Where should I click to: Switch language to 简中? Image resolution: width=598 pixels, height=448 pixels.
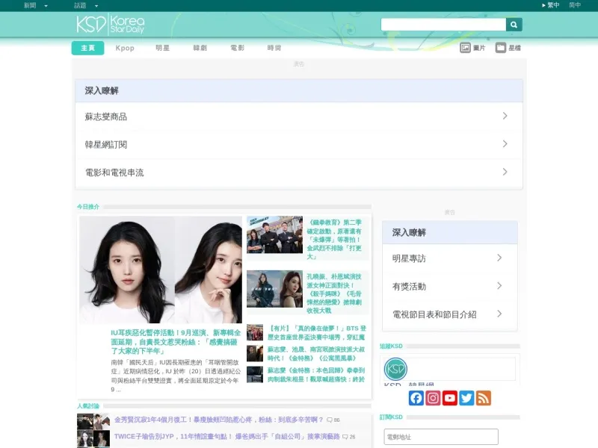click(575, 5)
